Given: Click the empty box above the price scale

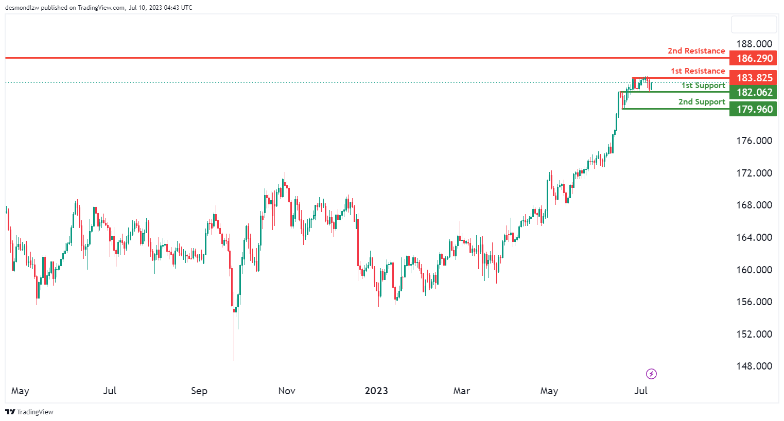Looking at the screenshot, I should click(x=754, y=24).
